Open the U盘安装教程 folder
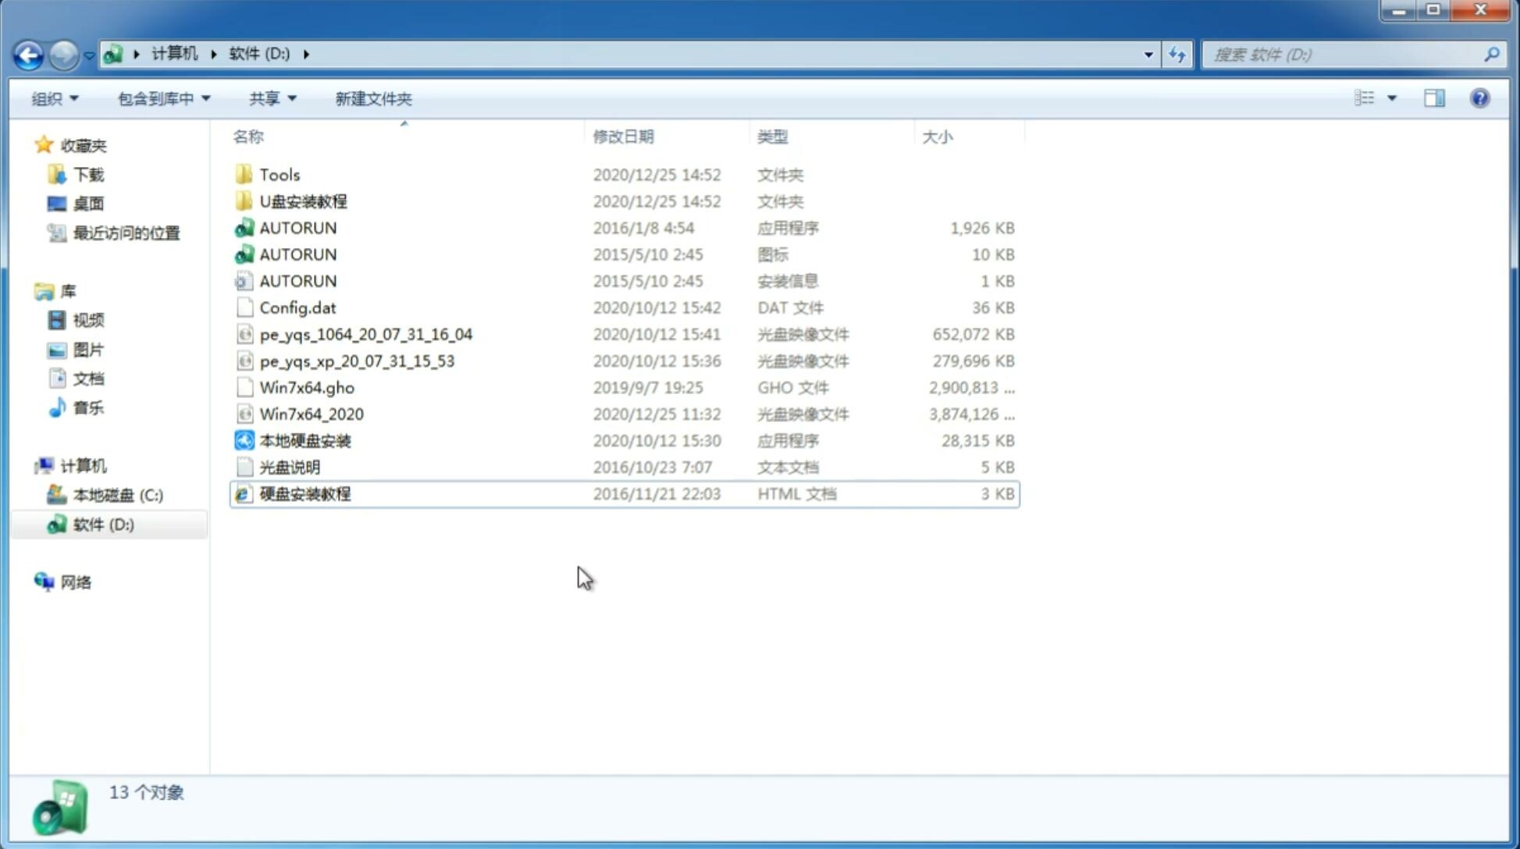 pos(303,201)
